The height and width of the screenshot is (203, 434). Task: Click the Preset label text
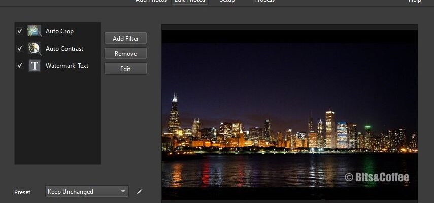coord(22,192)
